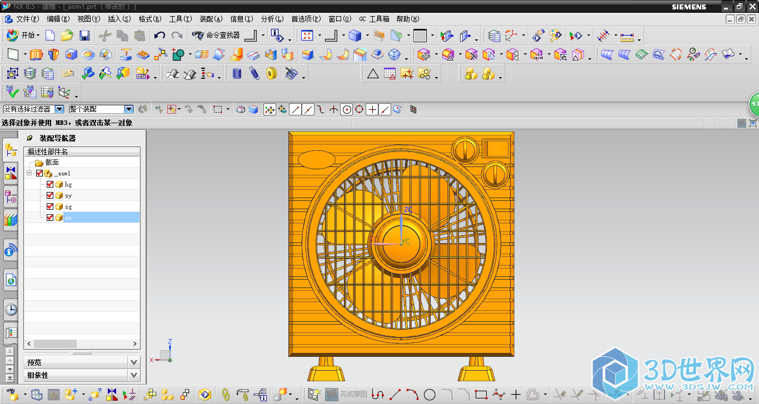Image resolution: width=759 pixels, height=404 pixels.
Task: Click the Pattern feature icon
Action: [x=161, y=54]
